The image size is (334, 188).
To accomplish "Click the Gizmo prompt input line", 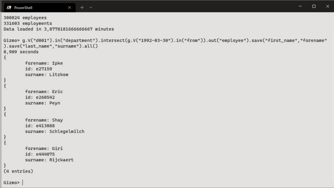I will coord(166,183).
